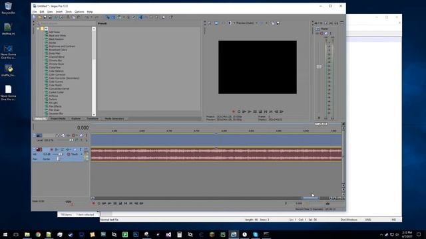
Task: Click Stop under the video preview
Action: tap(260, 112)
